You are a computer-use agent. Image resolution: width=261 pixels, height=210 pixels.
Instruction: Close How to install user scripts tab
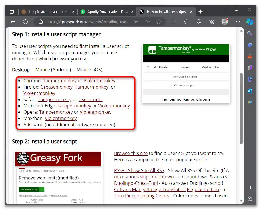191,12
